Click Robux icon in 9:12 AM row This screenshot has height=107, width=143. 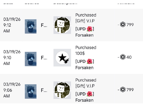tap(123, 24)
